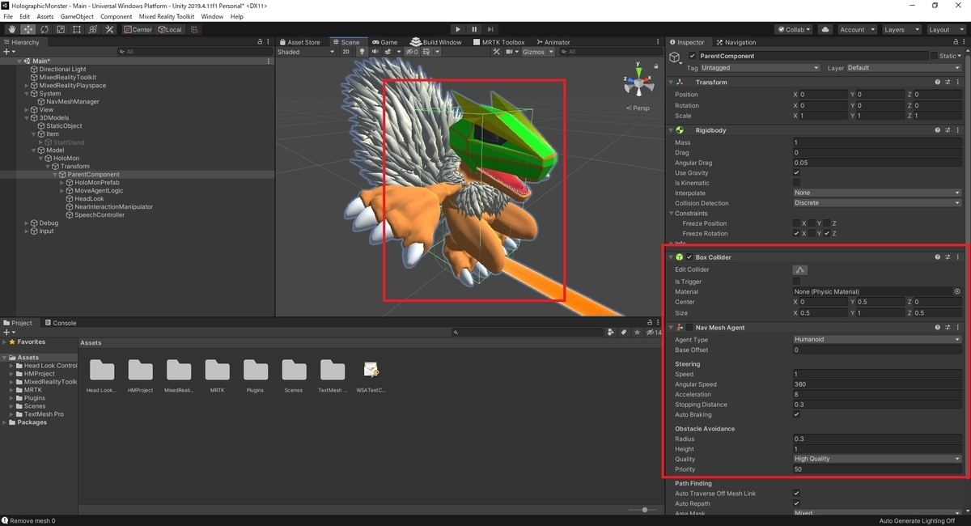Click Edit Collider button in Box Collider

coord(800,269)
